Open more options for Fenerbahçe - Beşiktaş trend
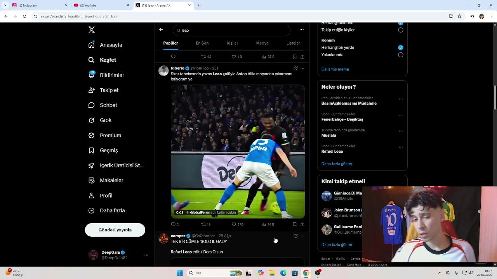497x279 pixels. point(401,115)
